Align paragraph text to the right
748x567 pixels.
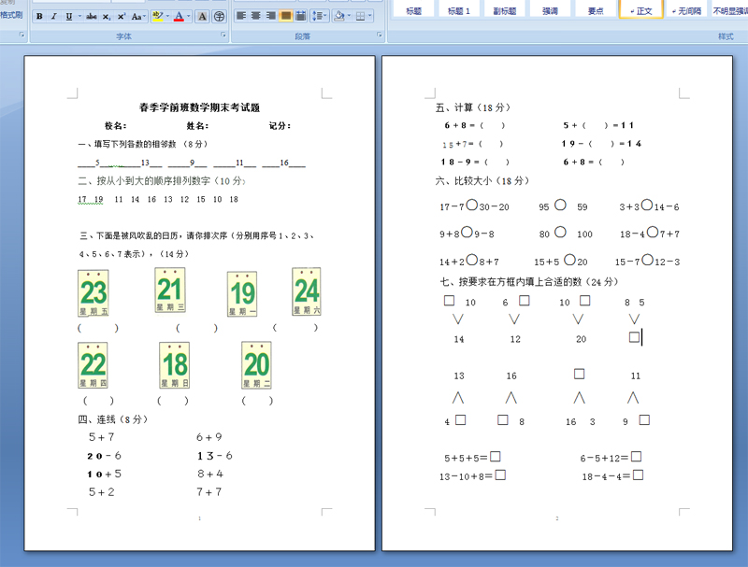(271, 16)
